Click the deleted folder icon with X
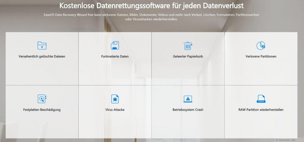 42,45
